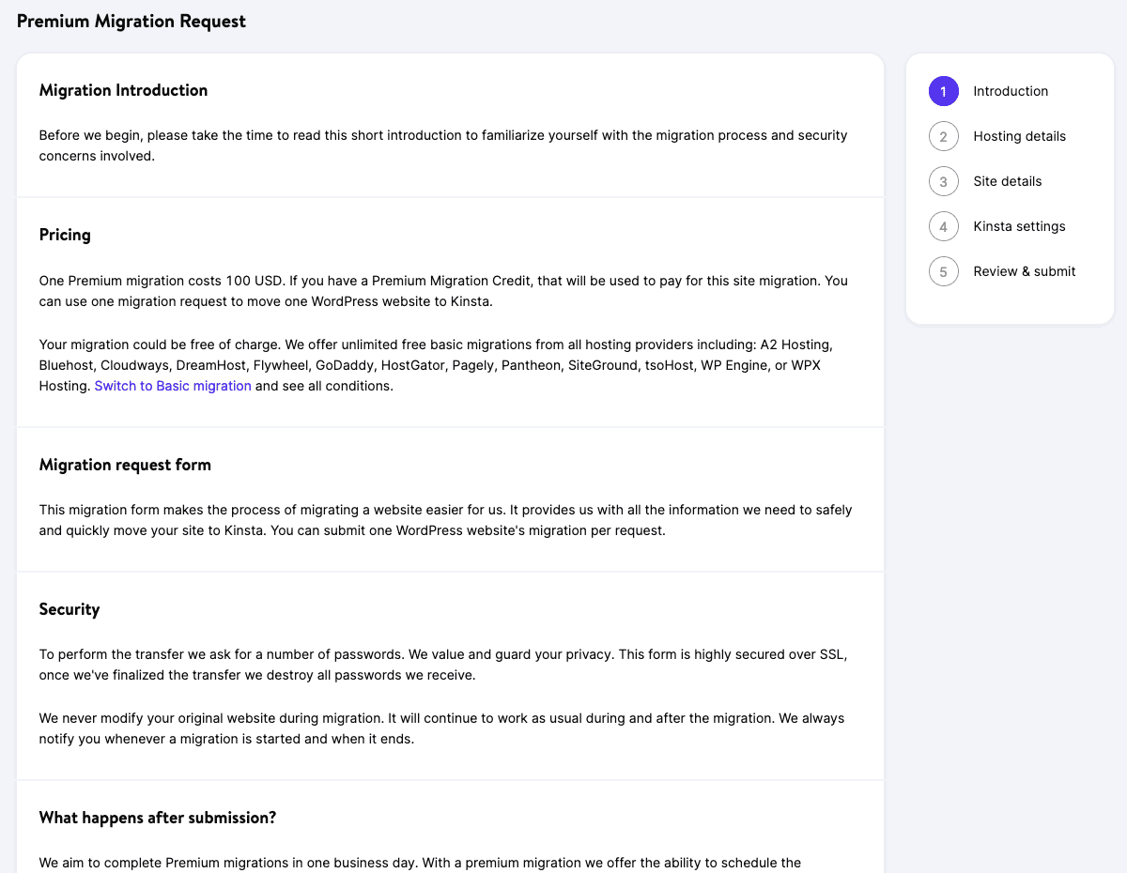Select the Pricing section heading
This screenshot has width=1127, height=873.
[65, 234]
